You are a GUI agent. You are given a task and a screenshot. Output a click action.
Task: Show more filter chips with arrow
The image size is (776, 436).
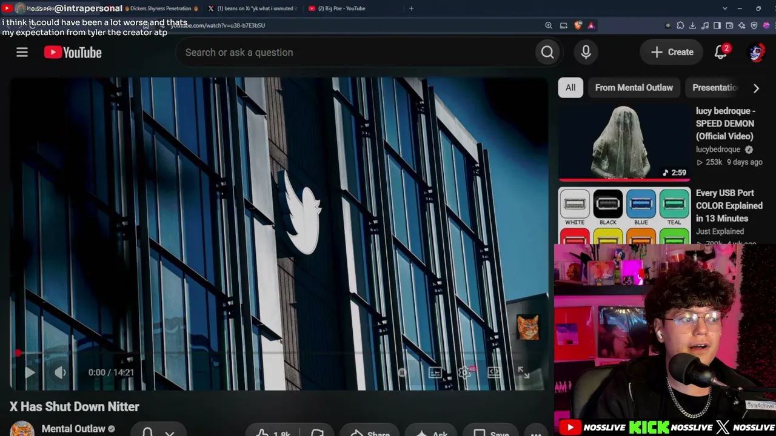point(756,88)
